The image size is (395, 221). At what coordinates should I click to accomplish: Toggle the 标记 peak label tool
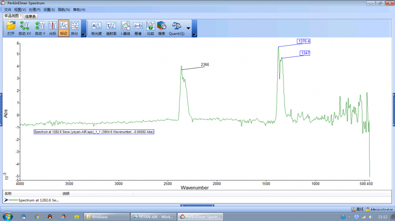click(x=64, y=28)
